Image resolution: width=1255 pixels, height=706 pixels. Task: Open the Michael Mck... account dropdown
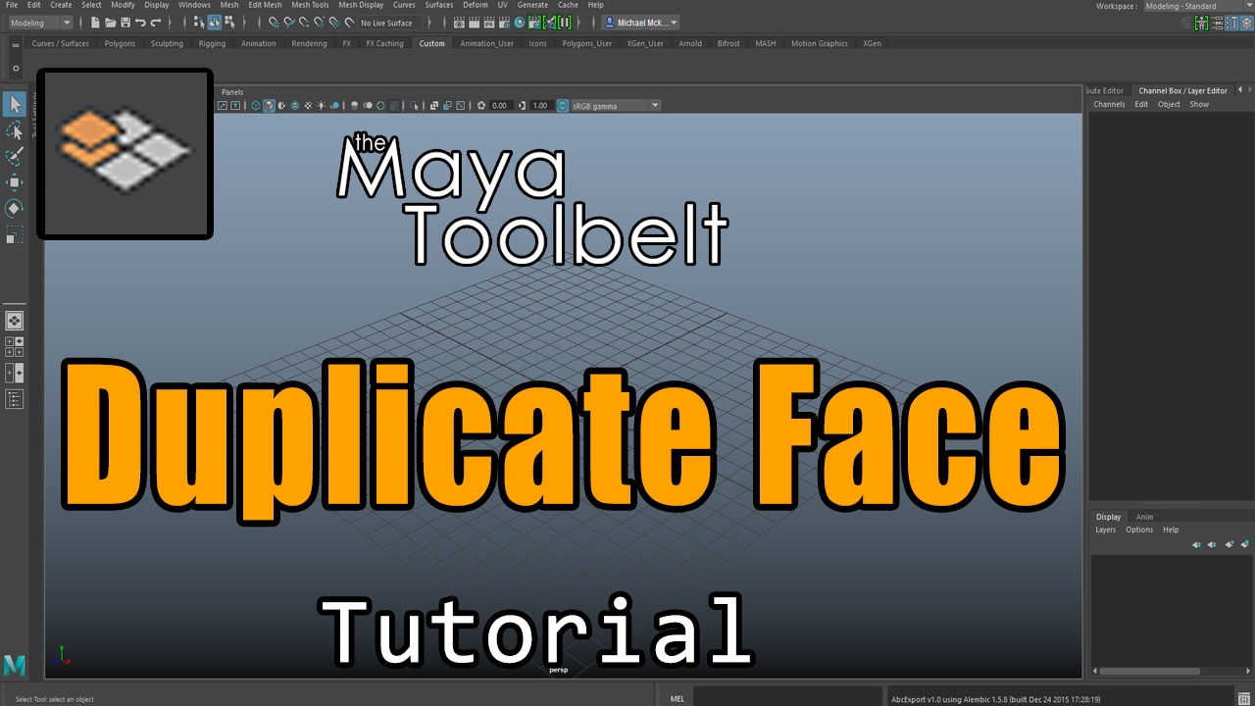click(641, 23)
